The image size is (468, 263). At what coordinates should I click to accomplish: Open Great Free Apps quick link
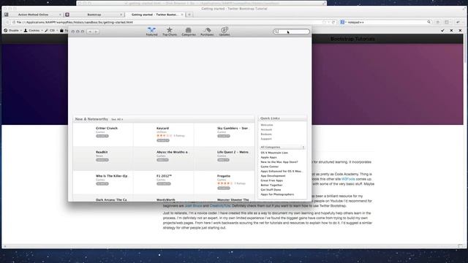[x=271, y=180]
